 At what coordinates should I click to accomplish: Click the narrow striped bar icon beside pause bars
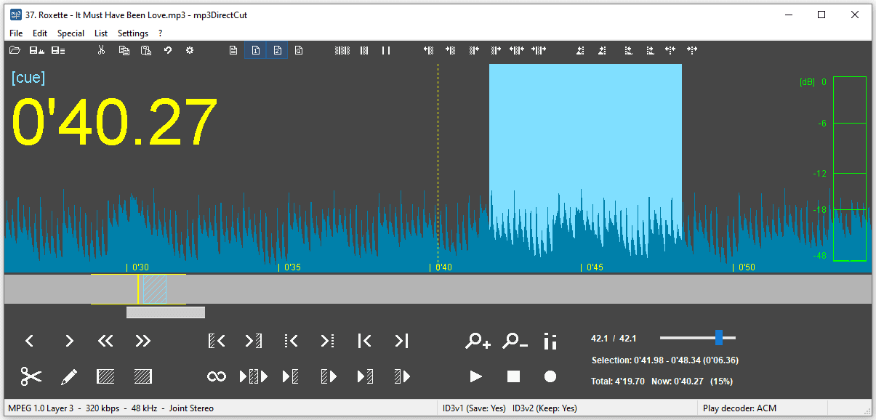tap(364, 50)
